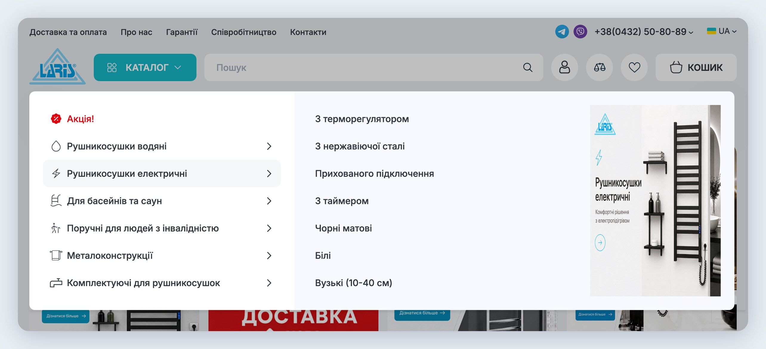This screenshot has width=766, height=349.
Task: Select Поручні для людей з інвалідністю
Action: 162,228
